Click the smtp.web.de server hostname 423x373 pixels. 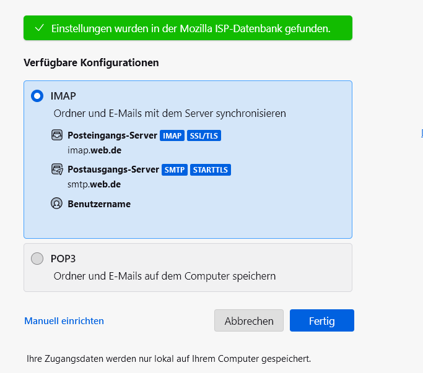click(94, 184)
